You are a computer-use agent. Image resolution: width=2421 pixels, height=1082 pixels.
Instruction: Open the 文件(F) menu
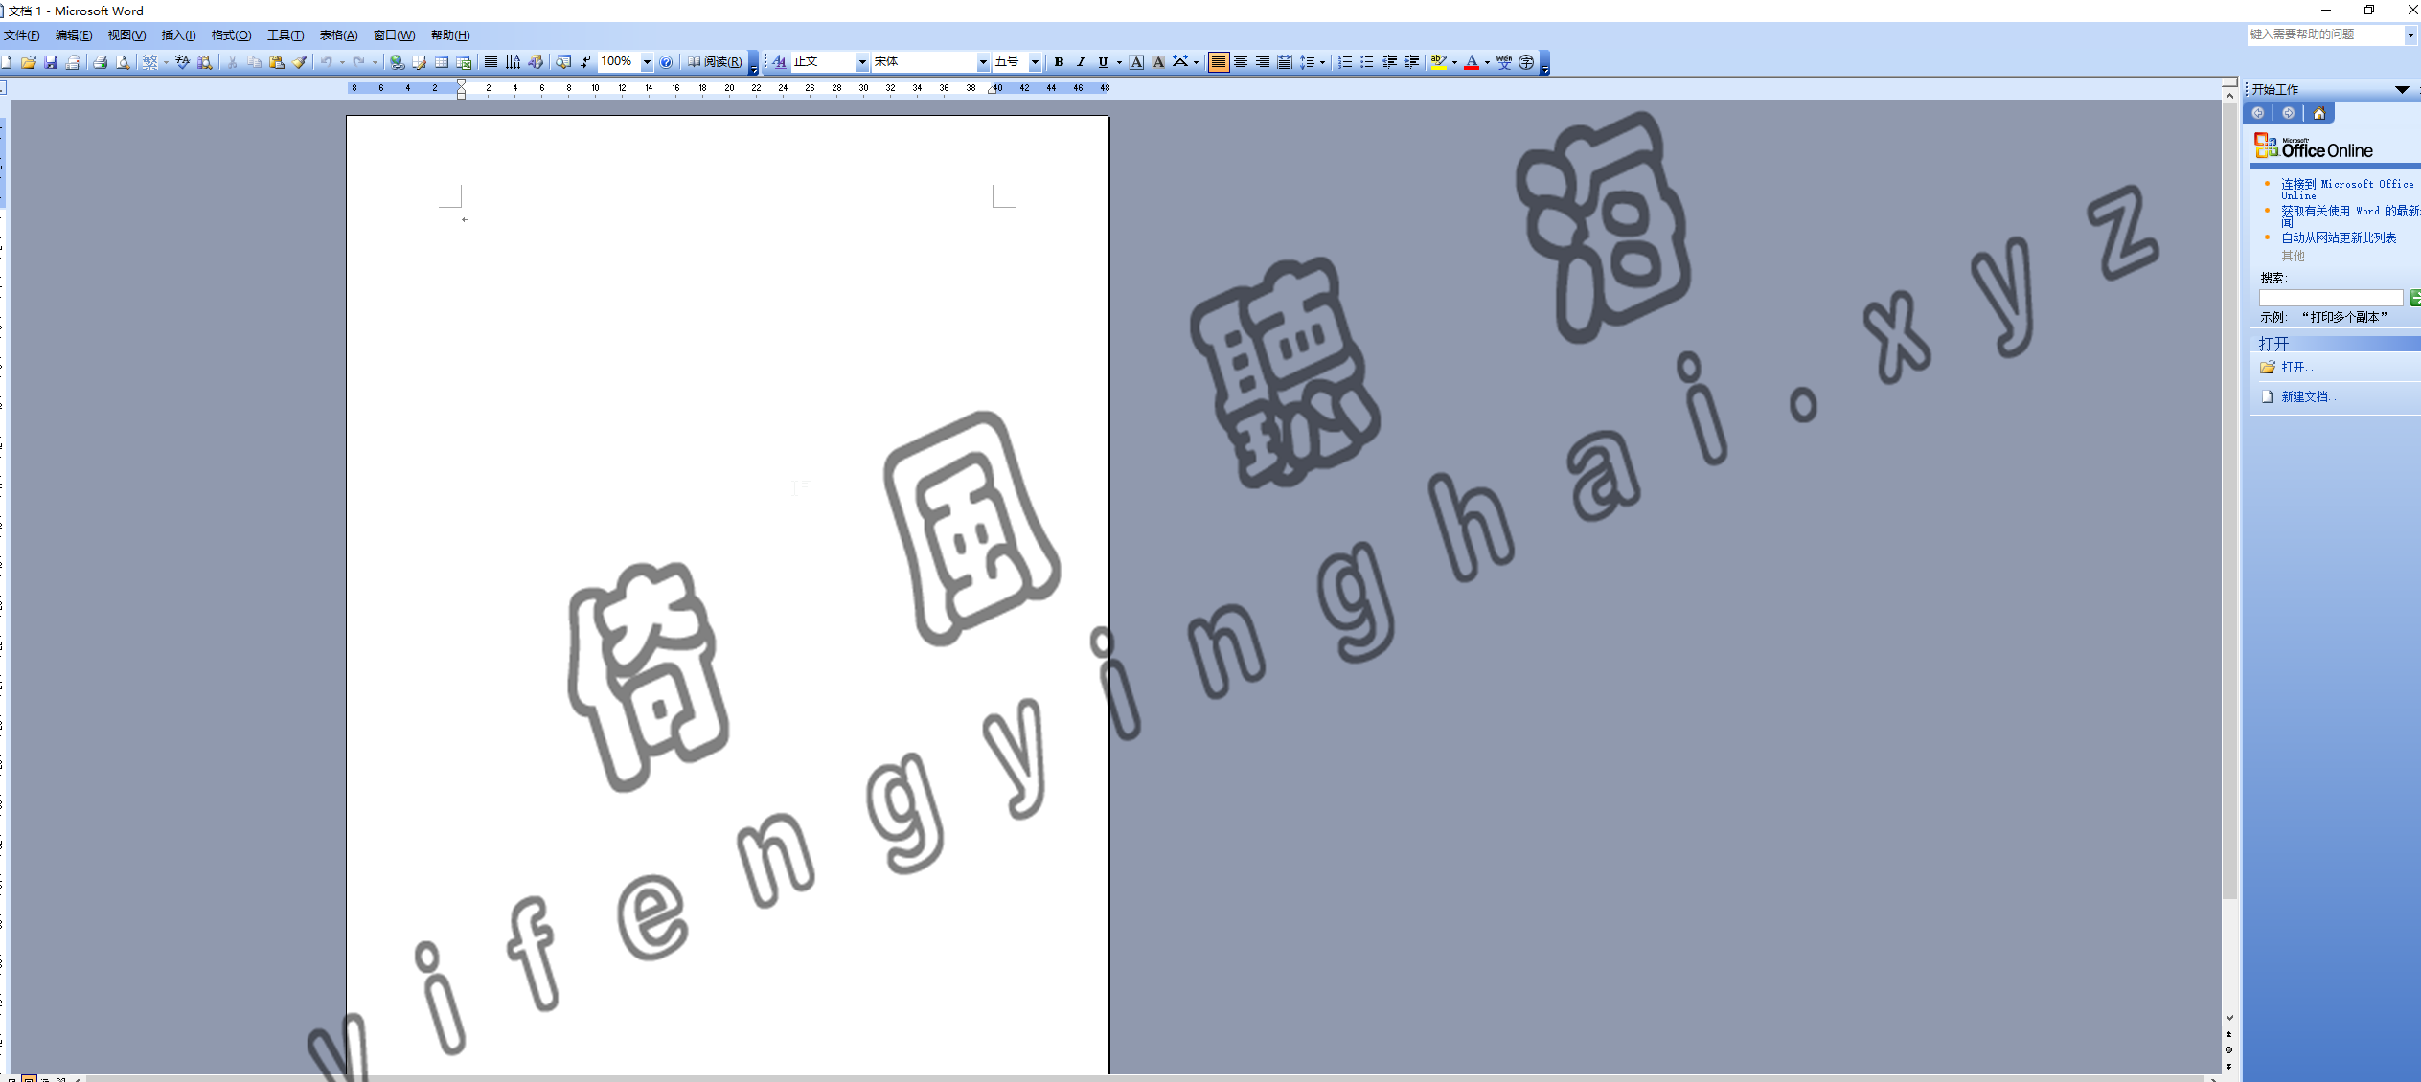coord(22,35)
